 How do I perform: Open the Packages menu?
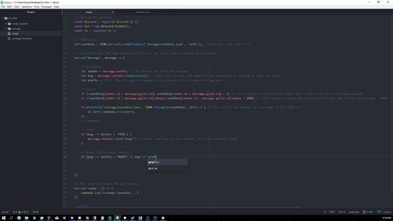click(47, 7)
